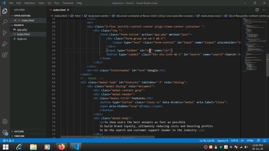Click the volume icon in system tray

[246, 147]
